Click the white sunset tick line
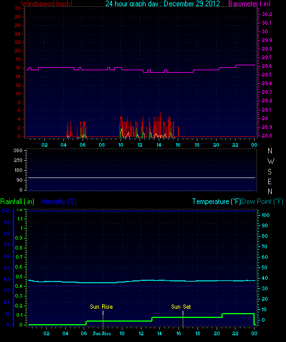286x342 pixels. 183,313
